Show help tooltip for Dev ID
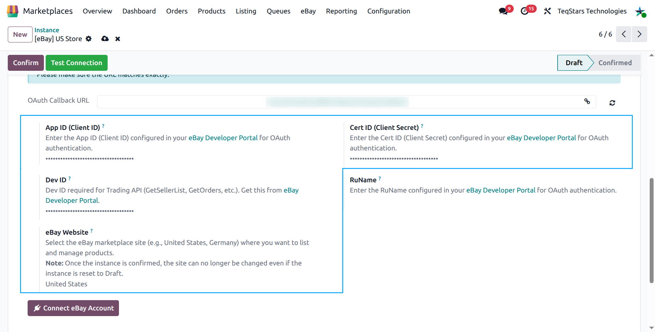The height and width of the screenshot is (332, 655). (69, 178)
